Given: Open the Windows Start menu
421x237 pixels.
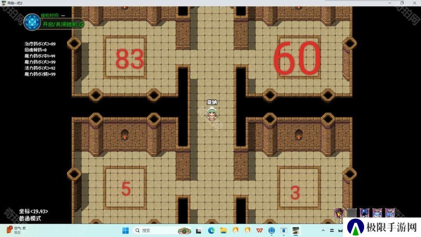Looking at the screenshot, I should coord(126,230).
